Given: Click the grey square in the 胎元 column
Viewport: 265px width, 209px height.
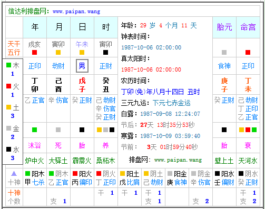Looking at the screenshot, I should click(224, 52).
